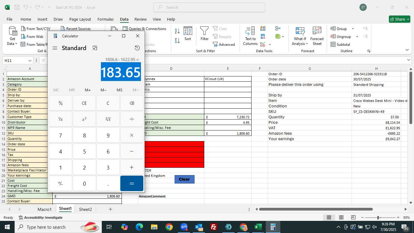Select the £9,042.27 earnings cell
414x233 pixels.
[376, 139]
